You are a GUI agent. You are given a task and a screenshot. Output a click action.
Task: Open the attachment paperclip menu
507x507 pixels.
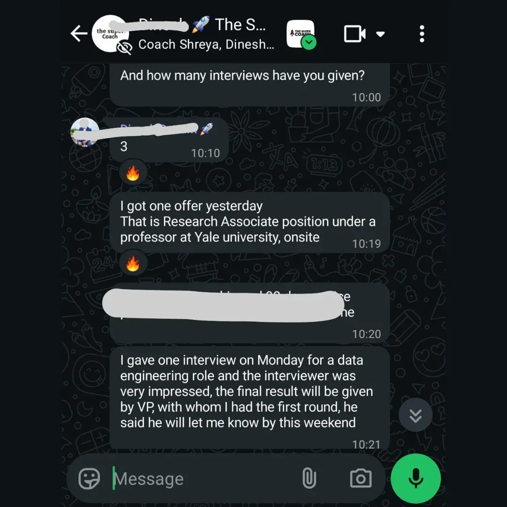click(x=309, y=478)
